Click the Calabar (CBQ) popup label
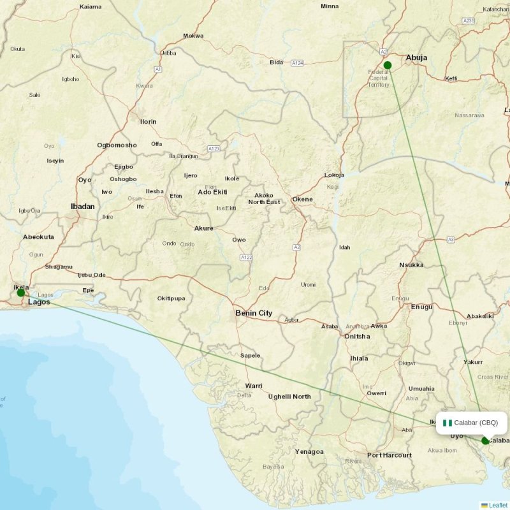This screenshot has width=510, height=510. click(476, 423)
